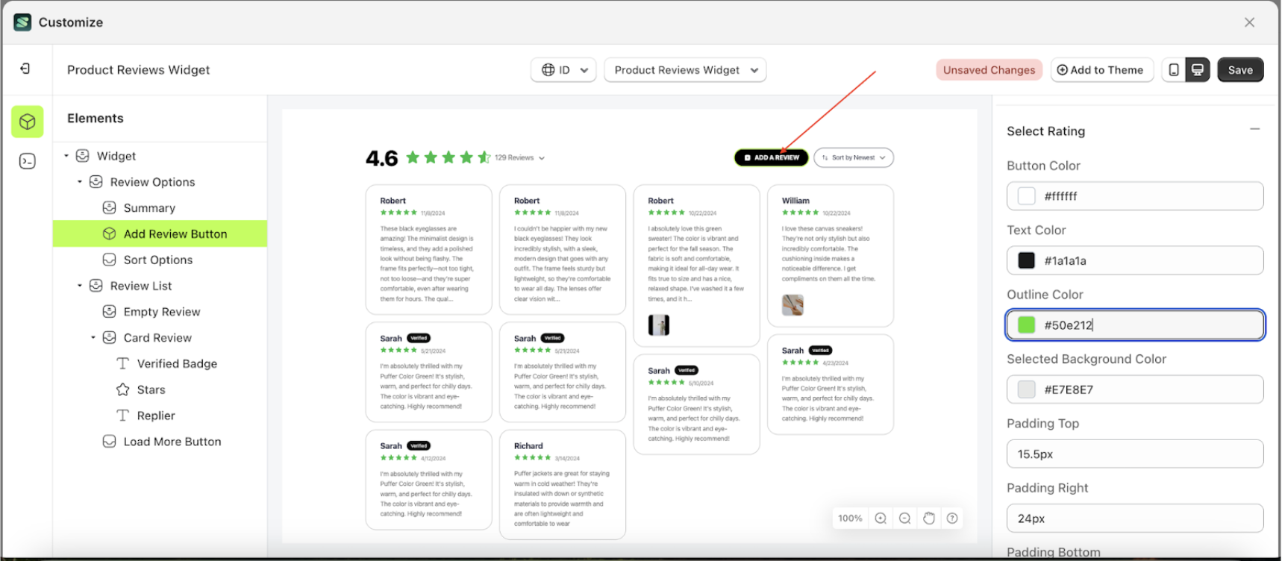The width and height of the screenshot is (1282, 561).
Task: Select Sort Options tree item
Action: point(160,260)
